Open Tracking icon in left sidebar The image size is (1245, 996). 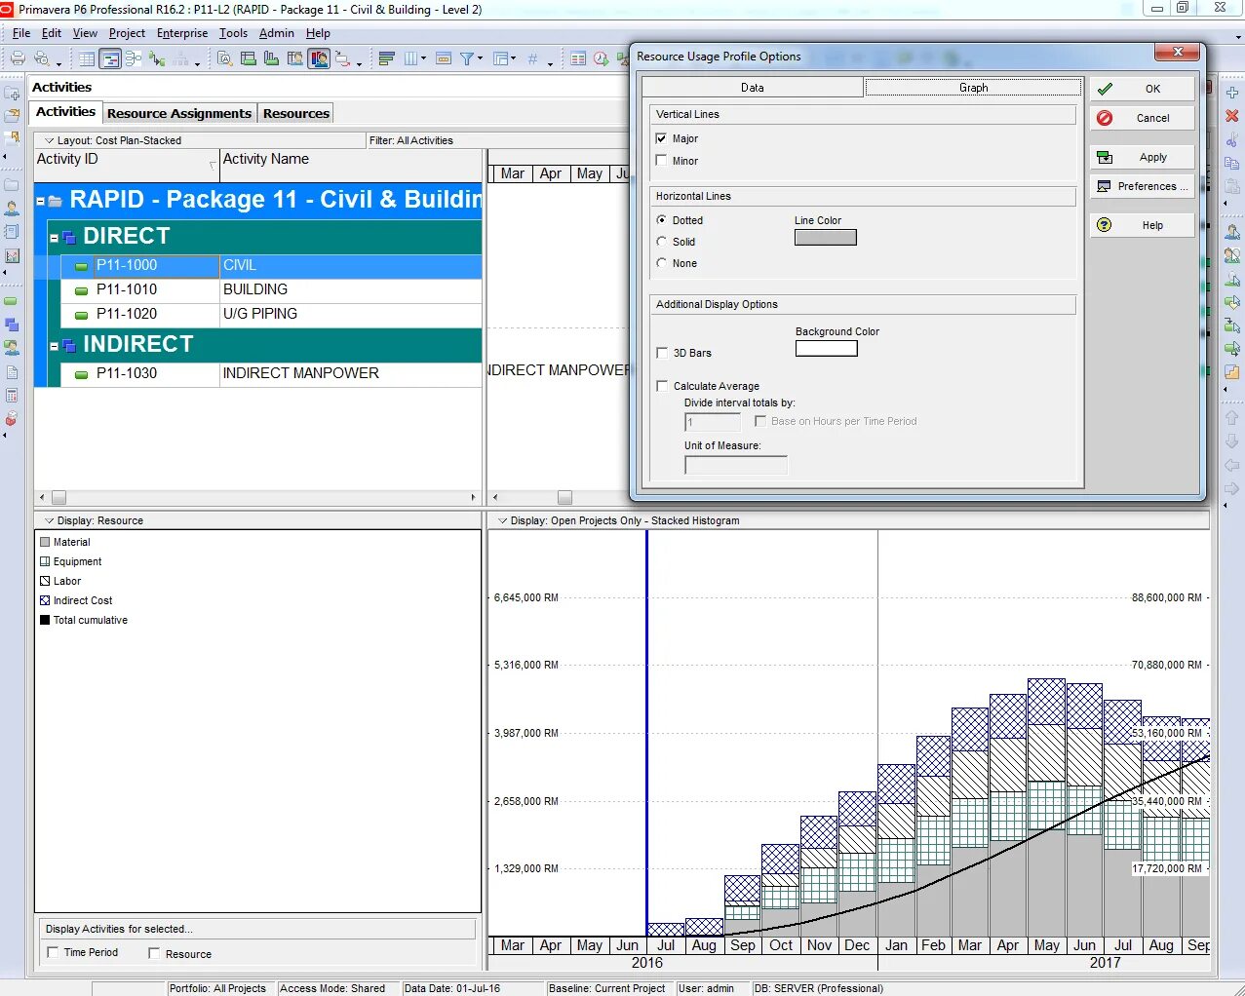(x=12, y=255)
